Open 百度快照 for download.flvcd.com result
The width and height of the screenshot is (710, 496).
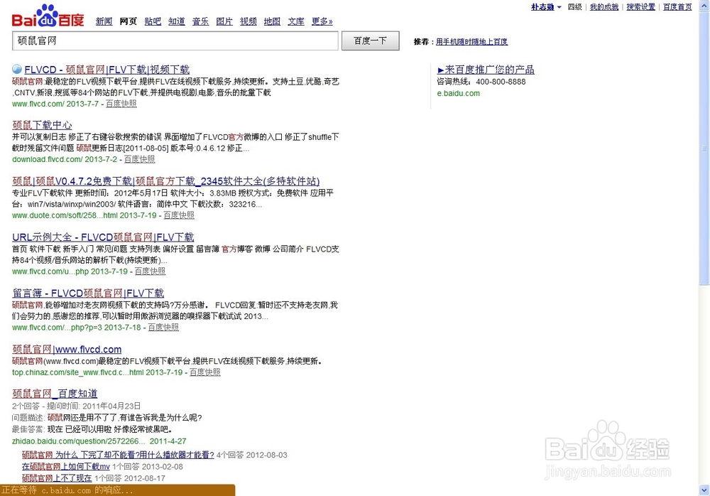point(139,160)
